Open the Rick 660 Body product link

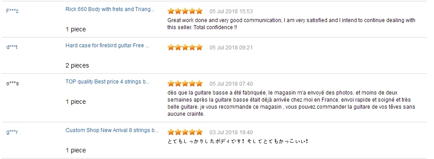[x=110, y=9]
